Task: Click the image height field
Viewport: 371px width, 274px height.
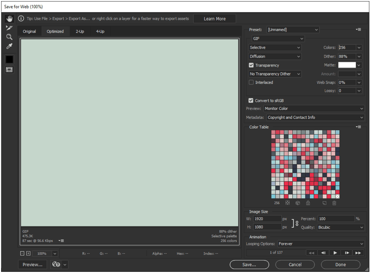Action: tap(268, 227)
